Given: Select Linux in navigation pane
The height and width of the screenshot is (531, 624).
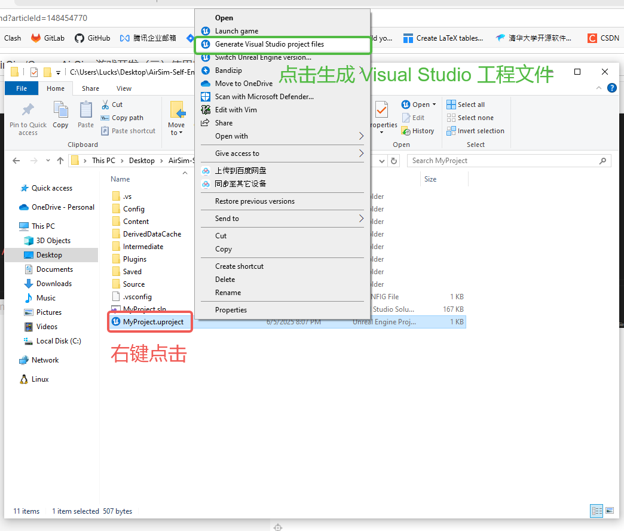Looking at the screenshot, I should click(40, 379).
